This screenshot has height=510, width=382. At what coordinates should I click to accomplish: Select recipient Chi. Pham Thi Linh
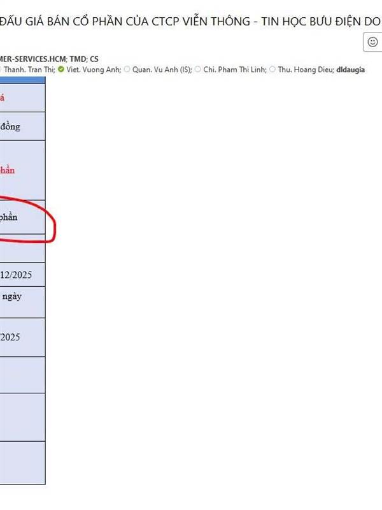click(235, 69)
